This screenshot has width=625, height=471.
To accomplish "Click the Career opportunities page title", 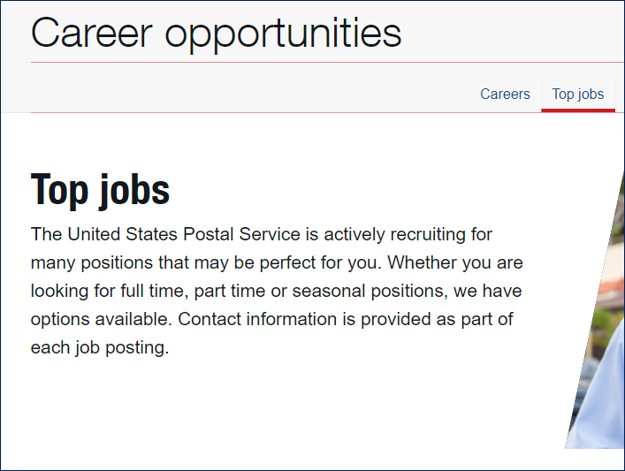I will point(216,33).
